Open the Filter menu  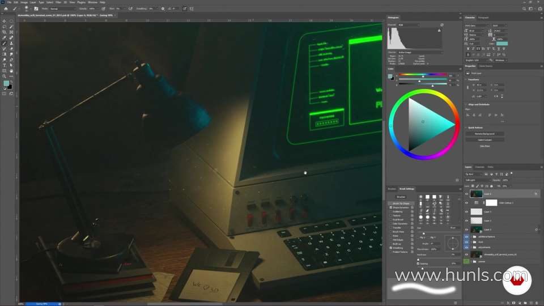click(58, 2)
